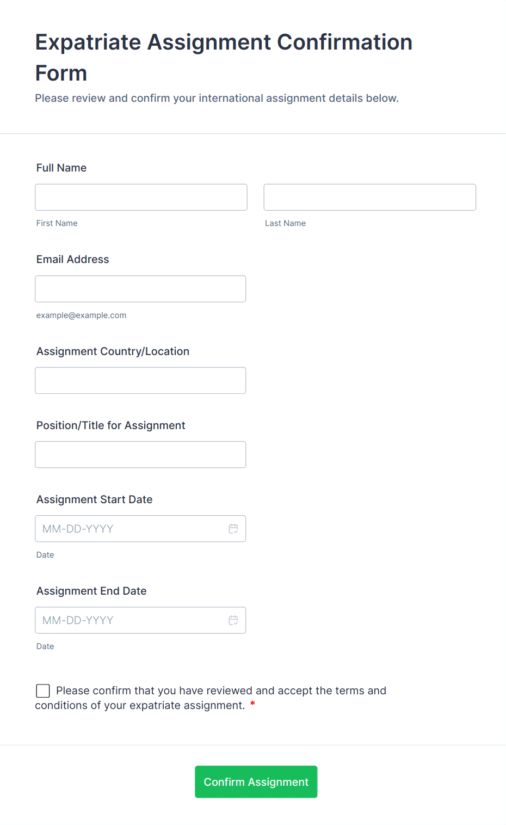Click the 'Email Address' label text
506x825 pixels.
(x=73, y=259)
